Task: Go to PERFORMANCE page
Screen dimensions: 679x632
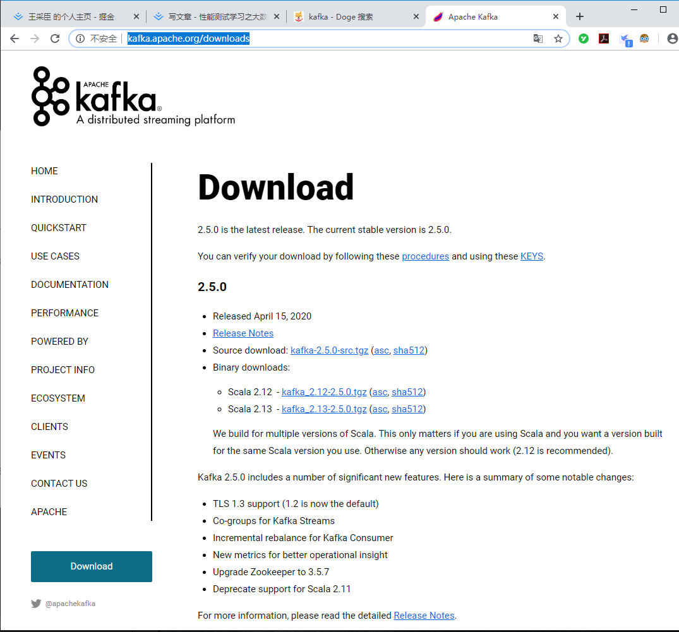Action: [64, 313]
